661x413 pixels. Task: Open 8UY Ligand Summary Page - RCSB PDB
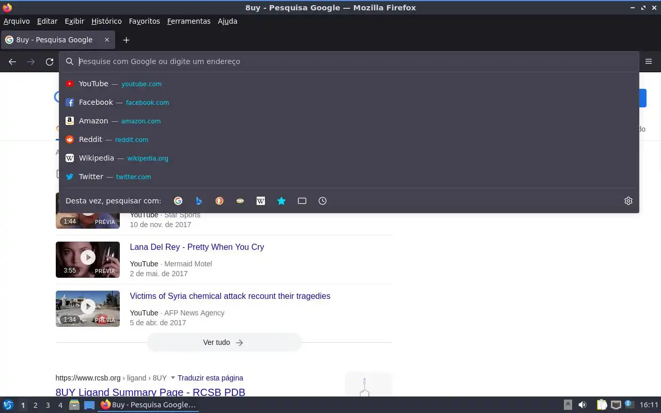(x=150, y=392)
